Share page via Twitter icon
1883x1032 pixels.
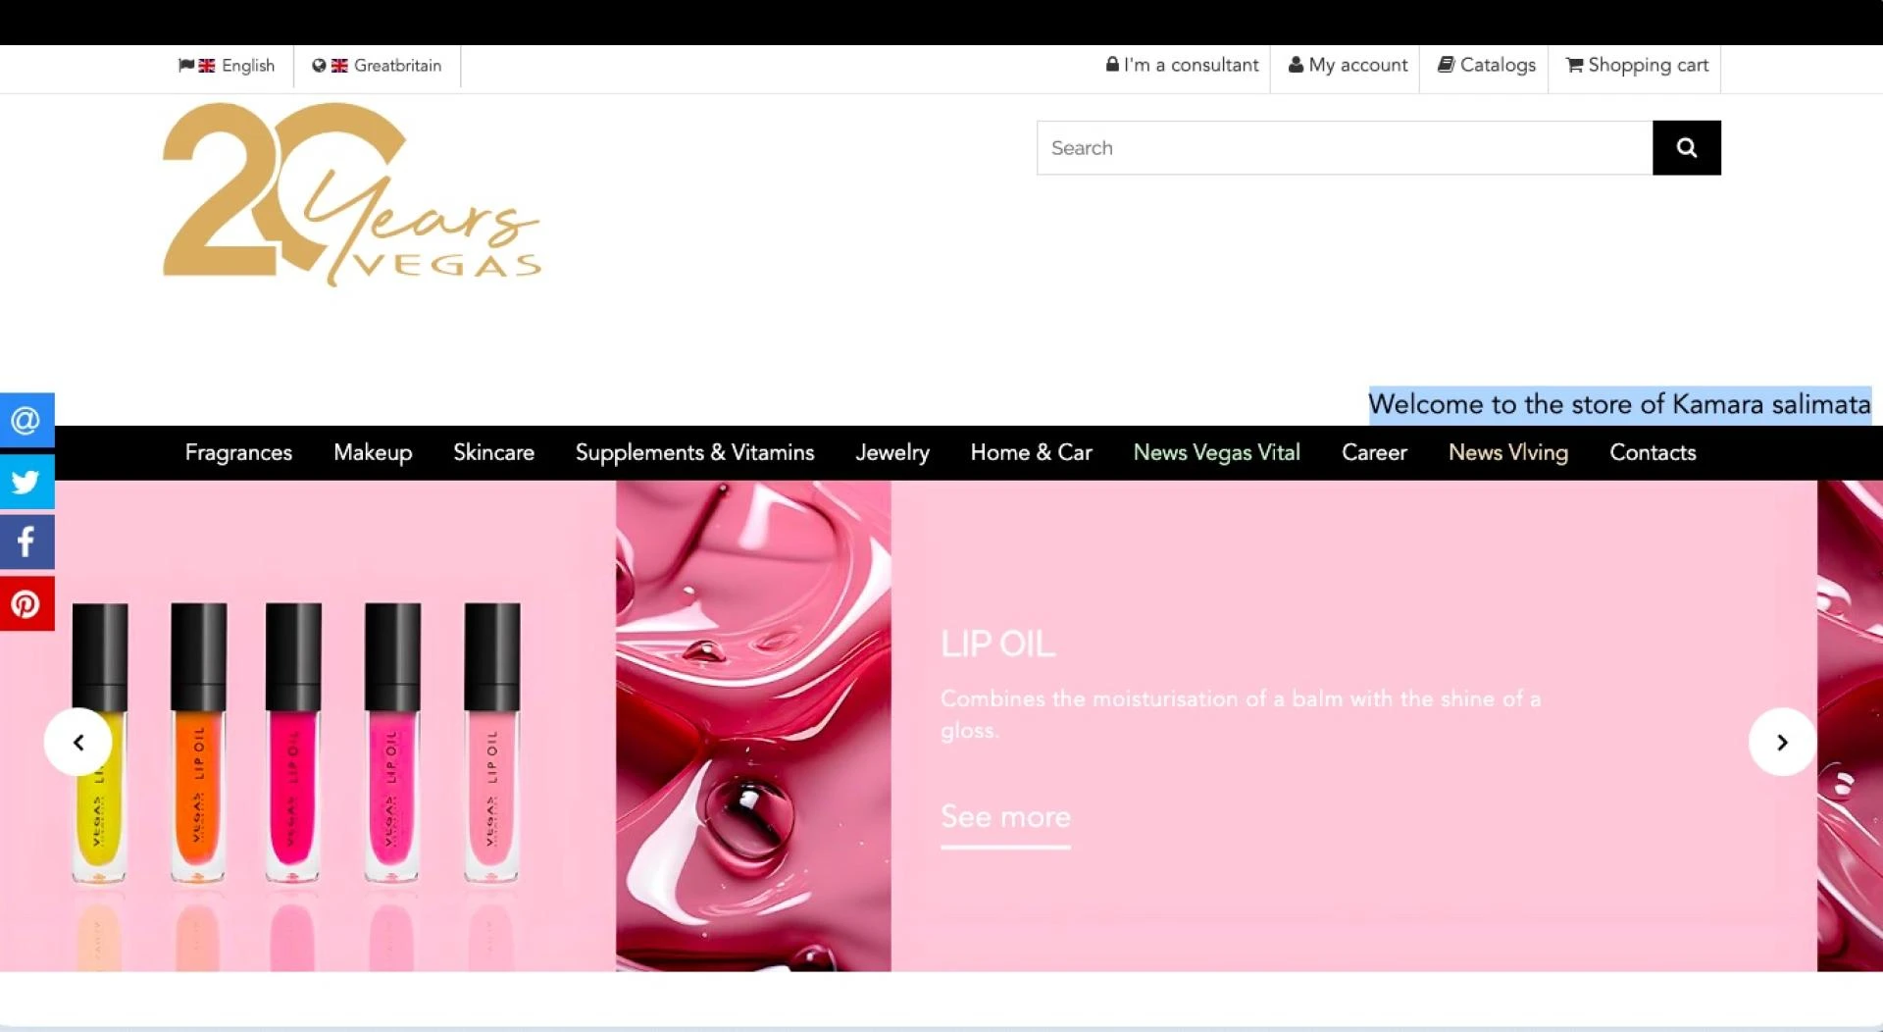point(26,481)
